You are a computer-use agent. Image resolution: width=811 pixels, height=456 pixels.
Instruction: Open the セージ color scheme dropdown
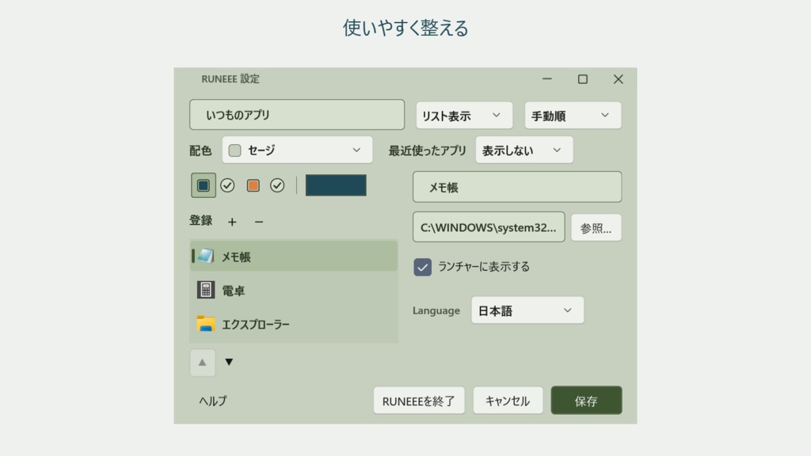[297, 150]
